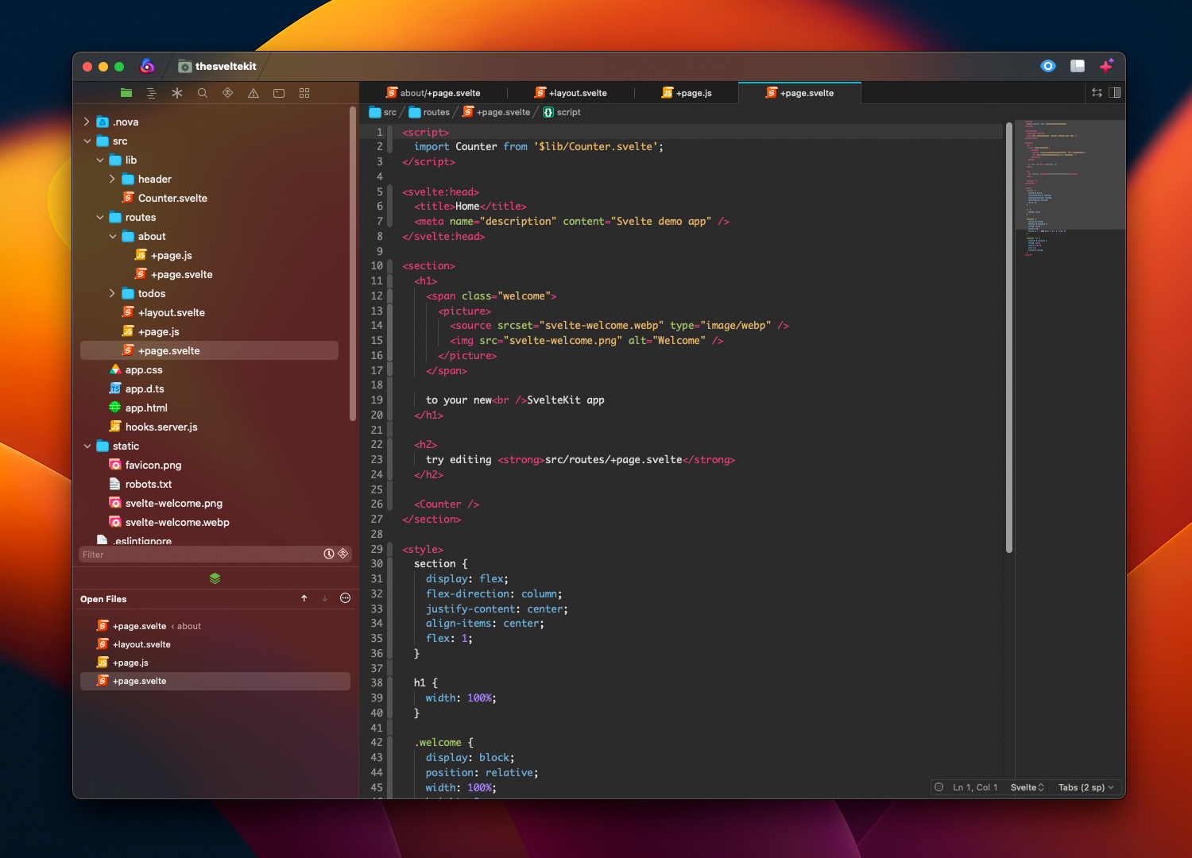Toggle recent files clock filter

329,554
